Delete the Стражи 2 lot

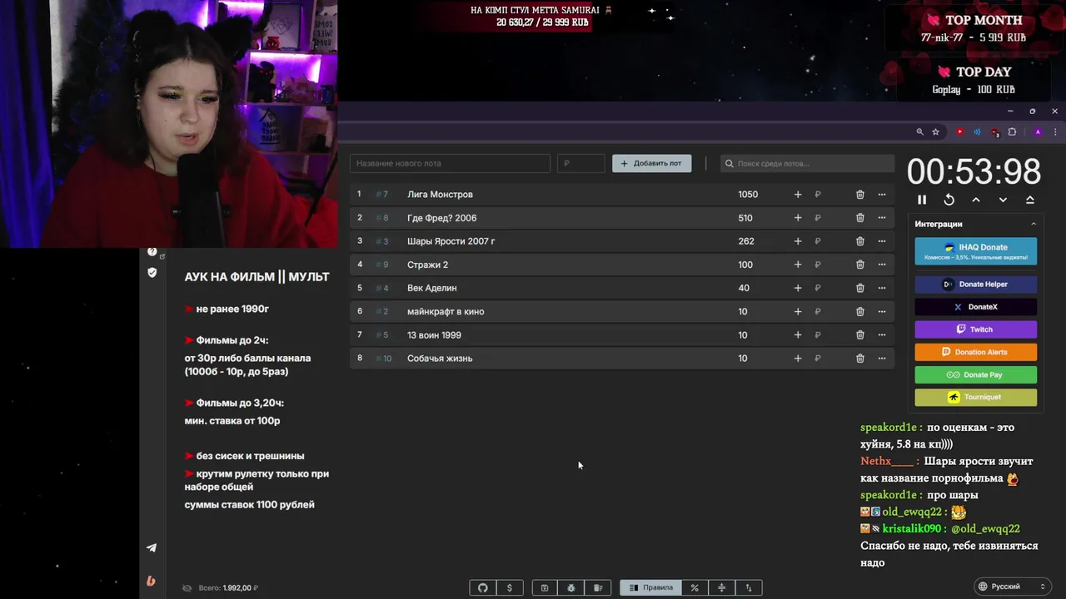(x=860, y=265)
